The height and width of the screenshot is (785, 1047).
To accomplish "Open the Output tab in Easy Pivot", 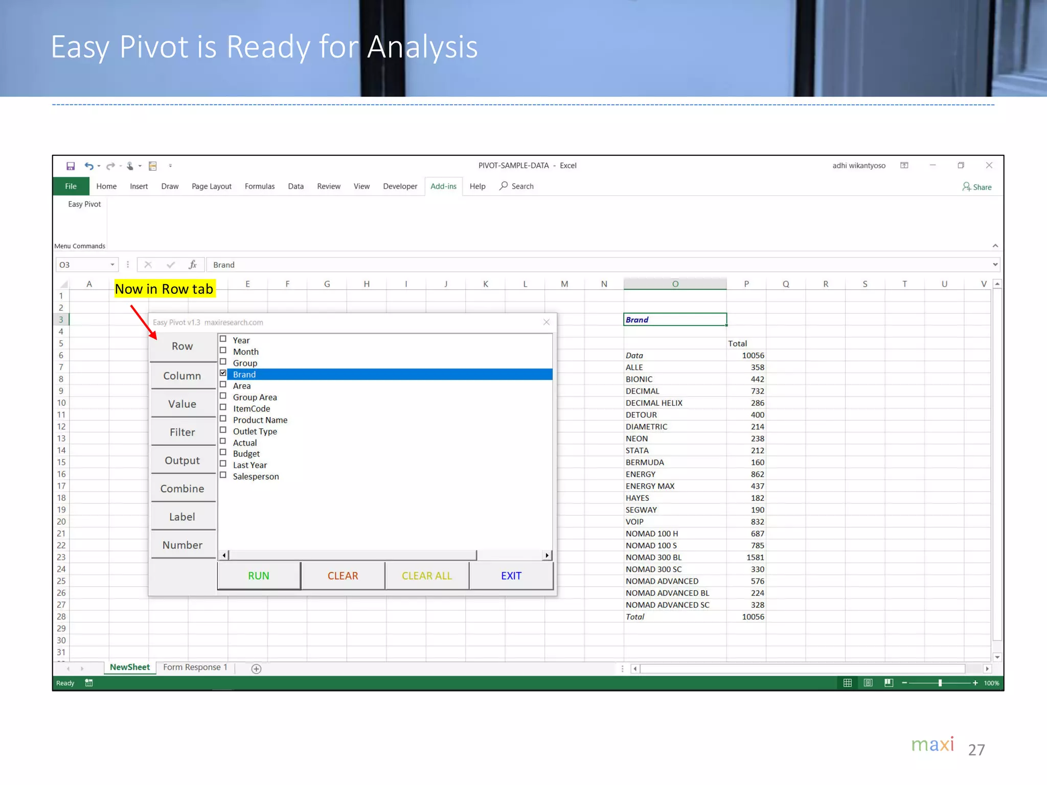I will pyautogui.click(x=183, y=460).
